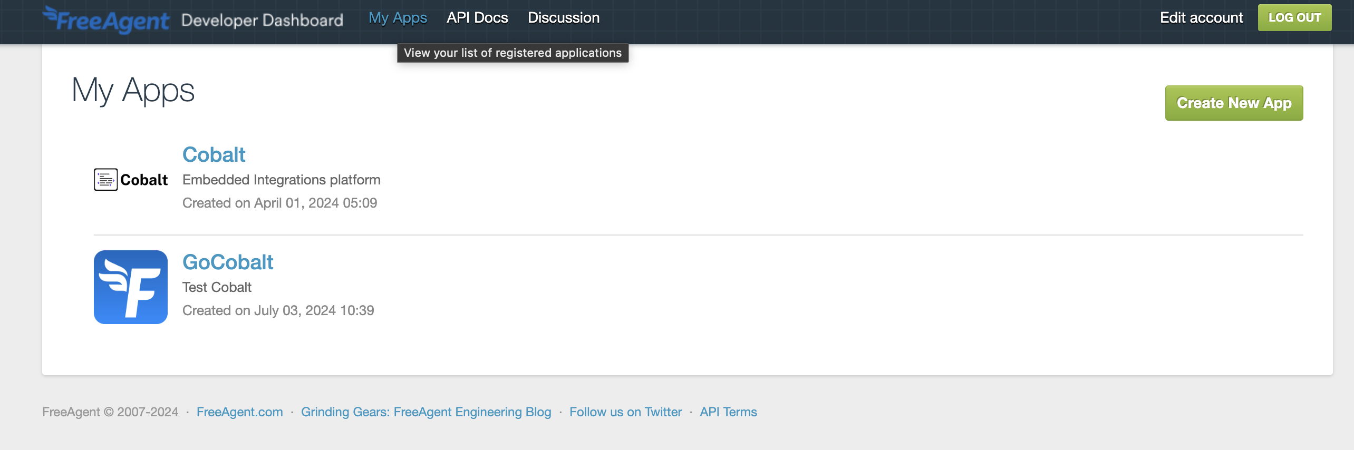Screen dimensions: 1354x450
Task: Click the 'View your list of registered applications' tooltip
Action: click(x=512, y=53)
